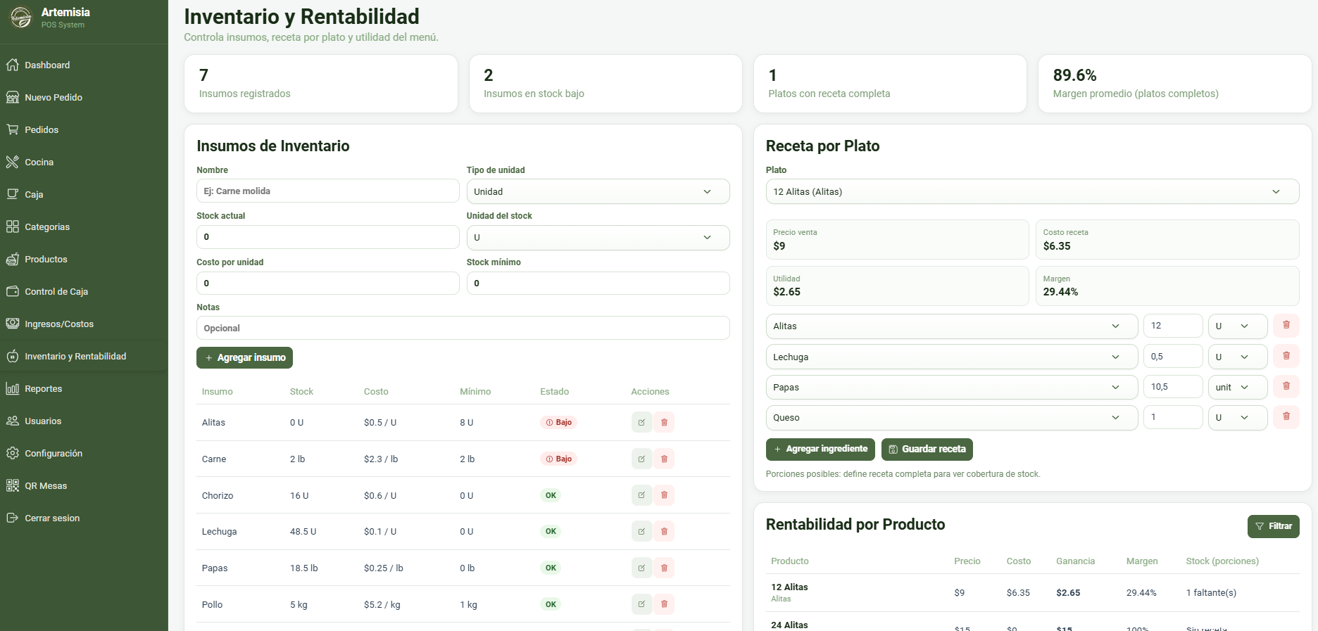The width and height of the screenshot is (1318, 631).
Task: Open Productos in sidebar
Action: coord(84,259)
